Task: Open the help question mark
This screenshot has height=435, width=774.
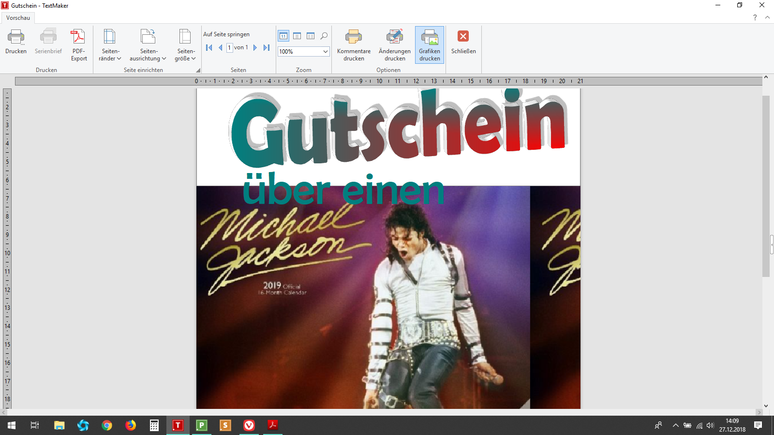Action: (755, 17)
